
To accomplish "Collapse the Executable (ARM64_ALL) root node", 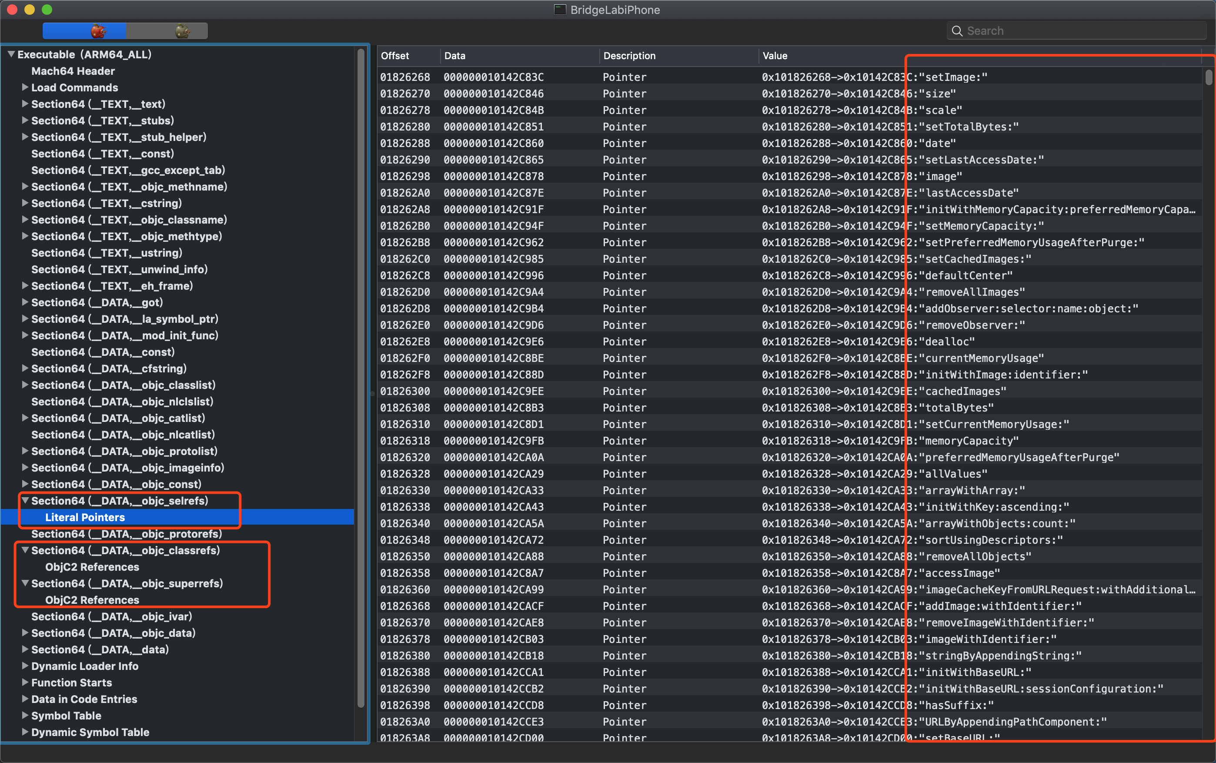I will pos(11,54).
